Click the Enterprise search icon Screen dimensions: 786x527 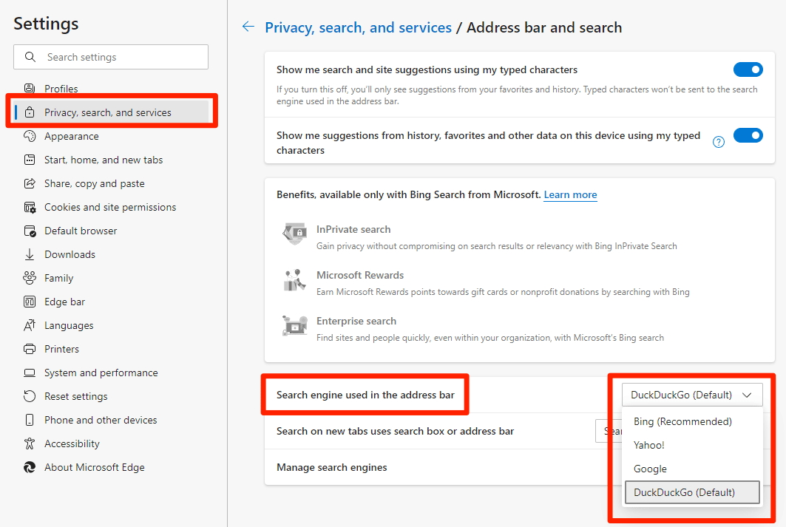coord(295,326)
